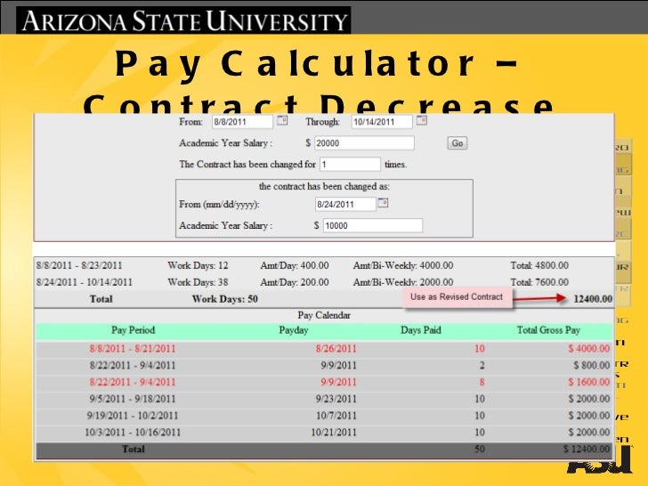The image size is (648, 486).
Task: Select the '10/3/2011 - 10/16/2011' pay period
Action: click(x=133, y=433)
